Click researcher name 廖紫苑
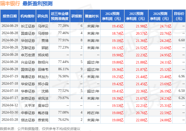This screenshot has height=131, width=186. (x=43, y=120)
